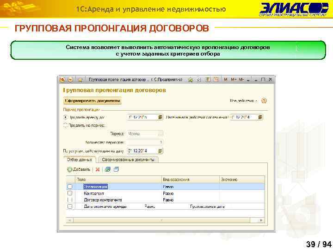Click 'Равно' in Договор контрагента row
The image size is (333, 250).
168,200
